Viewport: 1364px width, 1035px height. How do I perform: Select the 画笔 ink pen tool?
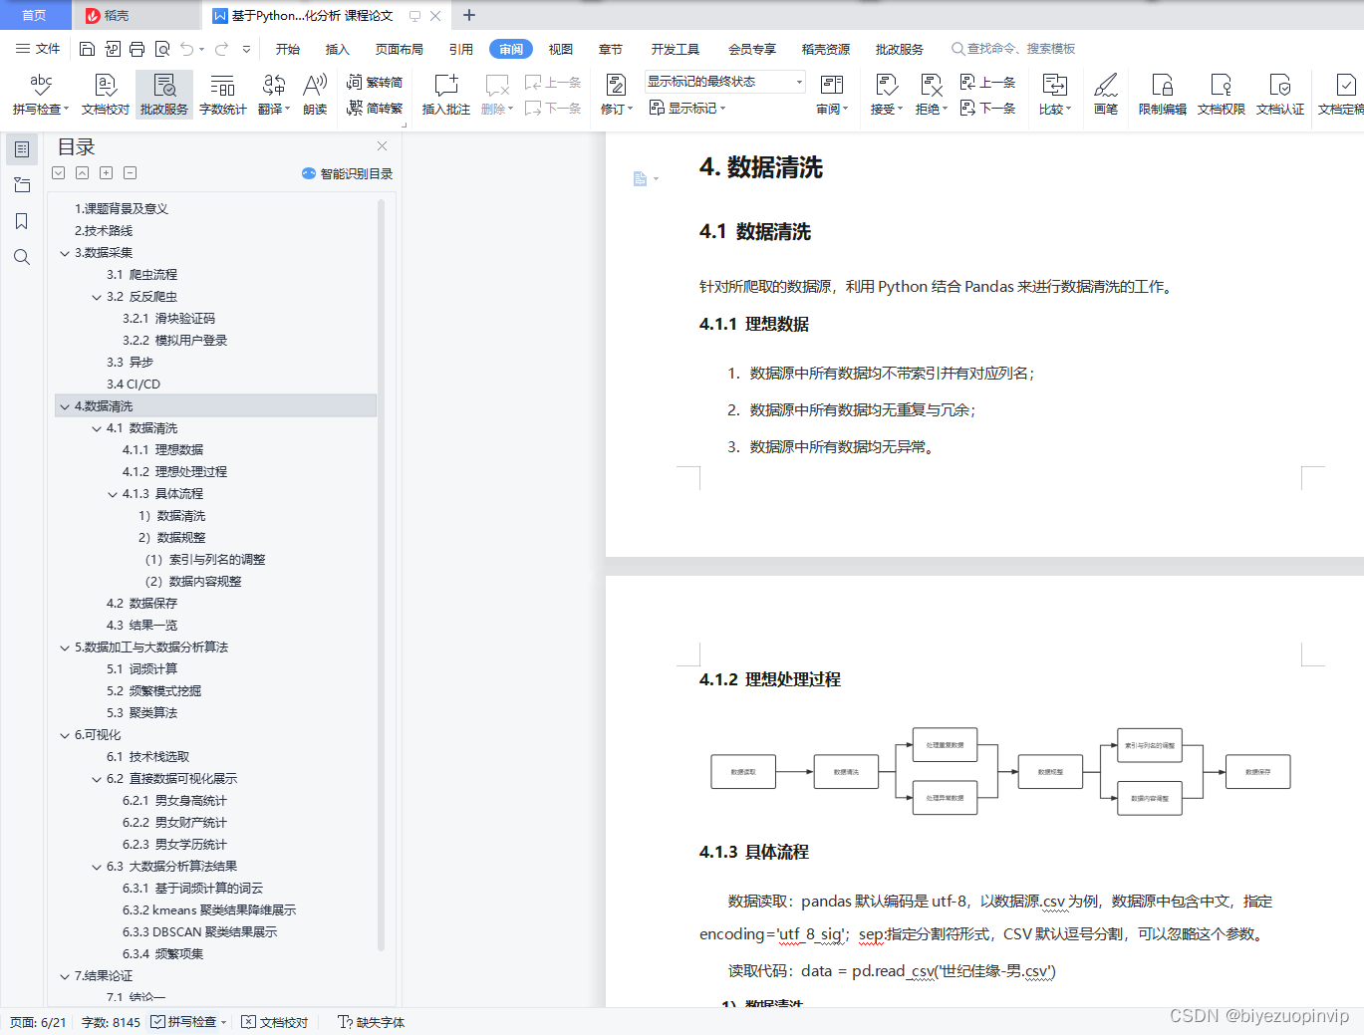[1106, 95]
